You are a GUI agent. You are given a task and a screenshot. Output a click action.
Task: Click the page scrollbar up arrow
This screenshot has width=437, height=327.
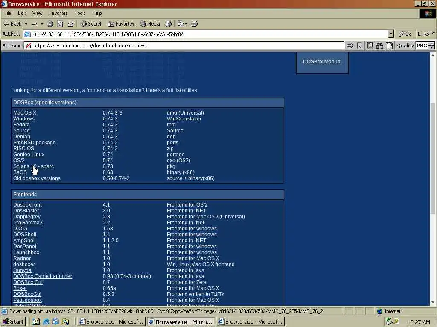pyautogui.click(x=433, y=55)
